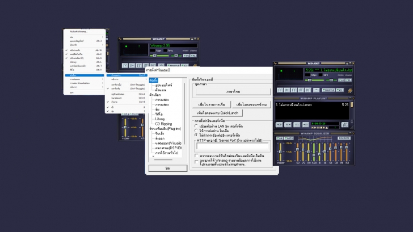
Task: Choose the highlighted Ctrl+P preferences entry
Action: coord(127,75)
